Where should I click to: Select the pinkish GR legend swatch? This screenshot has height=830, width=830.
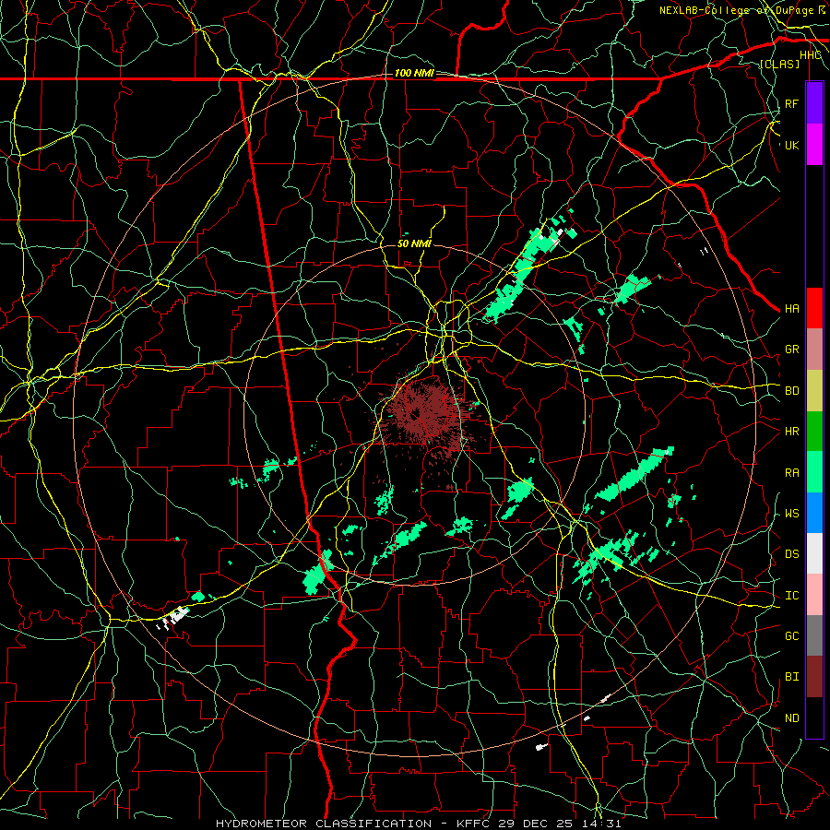[814, 349]
